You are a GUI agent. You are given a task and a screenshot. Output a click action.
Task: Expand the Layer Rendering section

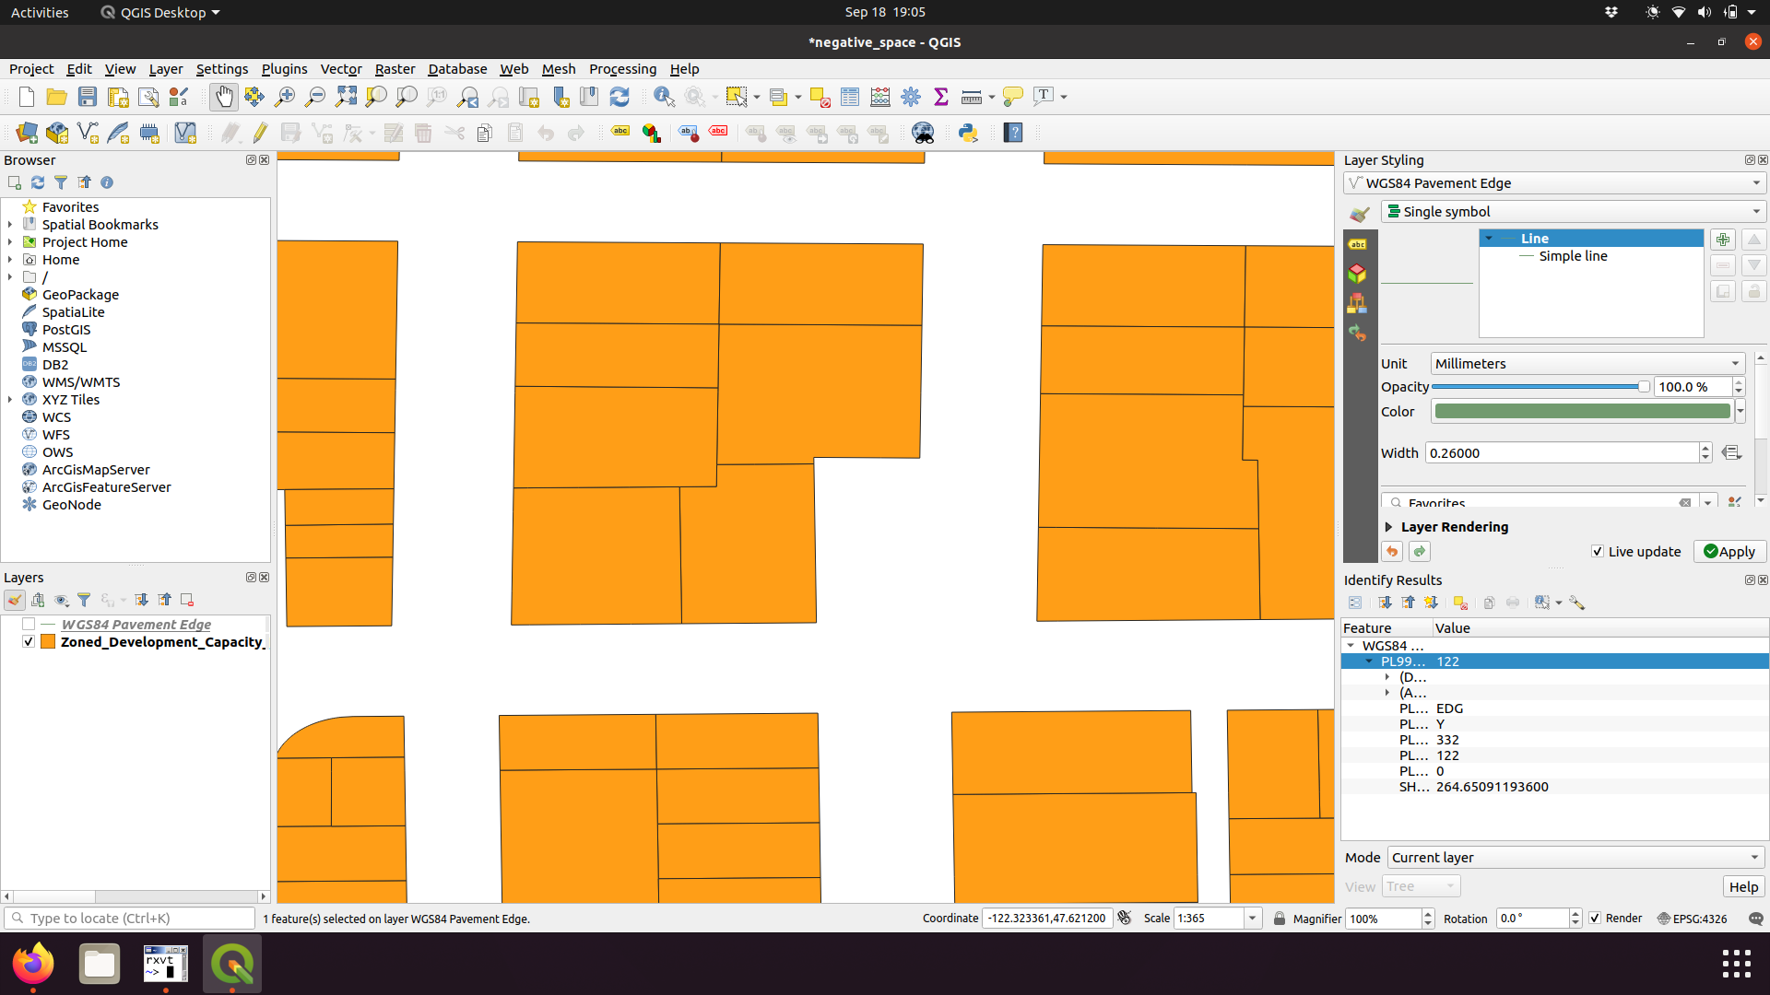(1388, 527)
